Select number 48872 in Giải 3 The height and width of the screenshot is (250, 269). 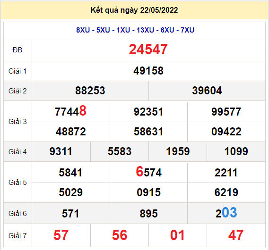(71, 132)
